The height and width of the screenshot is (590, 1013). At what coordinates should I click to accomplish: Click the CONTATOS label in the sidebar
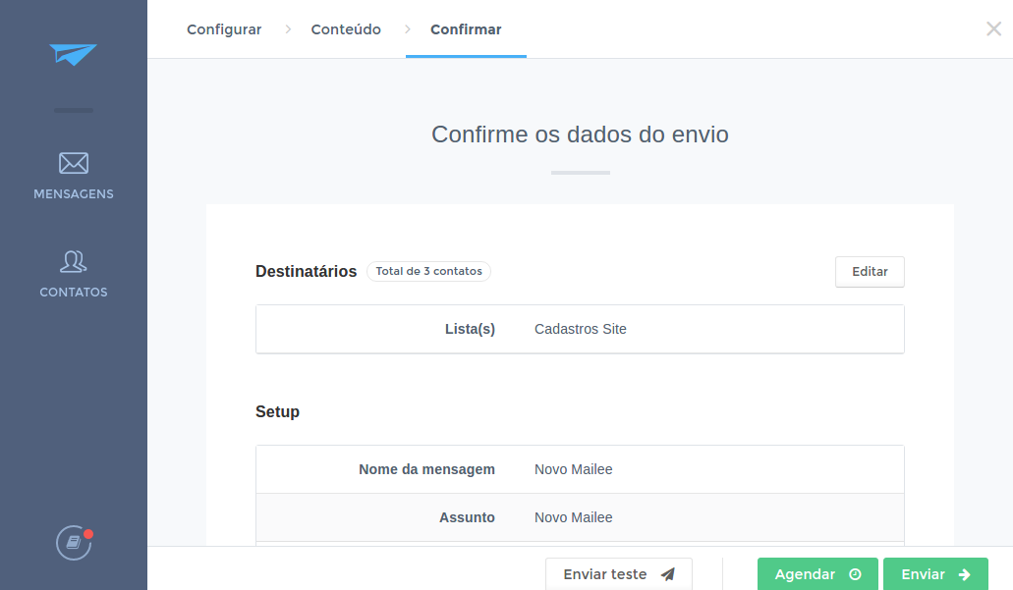(x=74, y=293)
